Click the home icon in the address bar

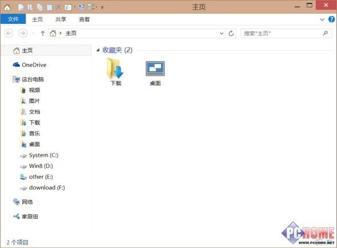(53, 33)
